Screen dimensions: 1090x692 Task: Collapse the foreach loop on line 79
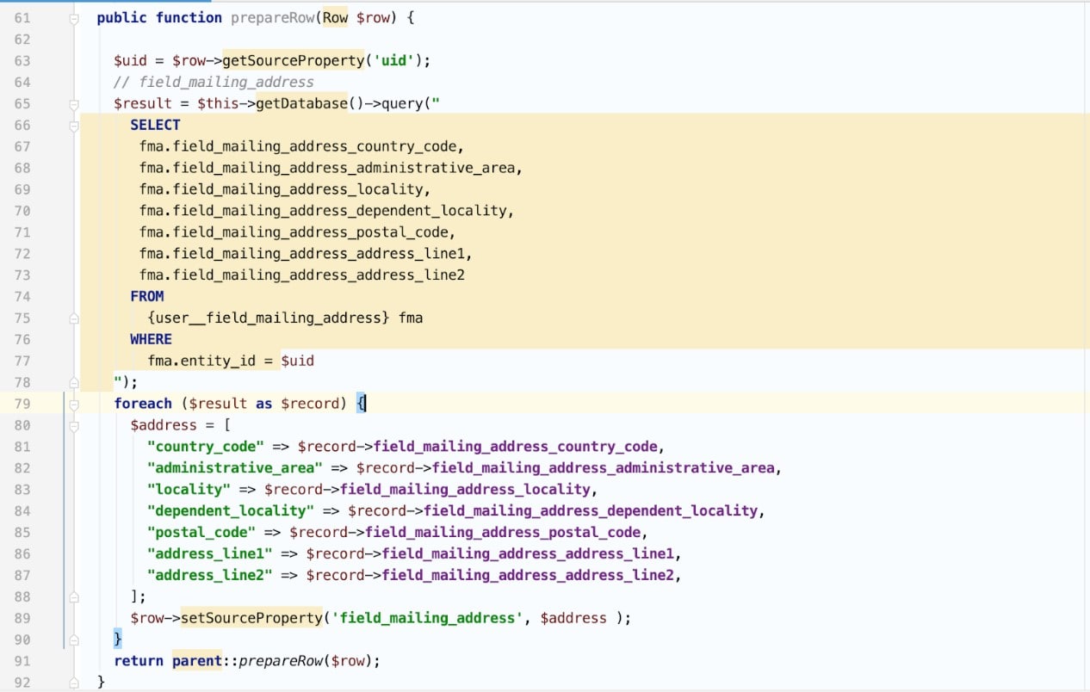pos(74,404)
